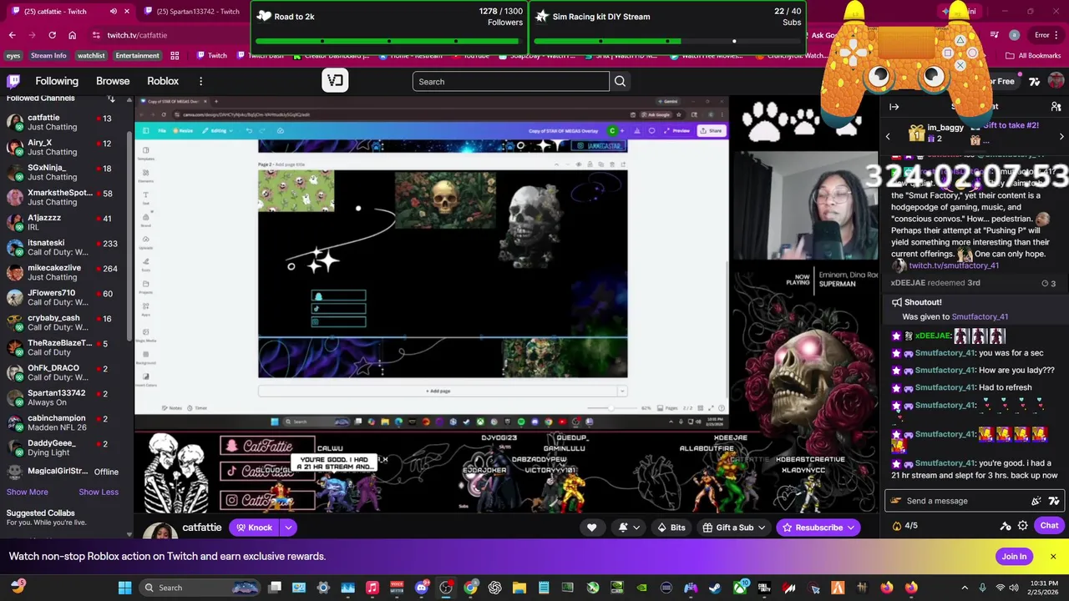This screenshot has width=1069, height=601.
Task: Open chat settings gear icon
Action: (1022, 526)
